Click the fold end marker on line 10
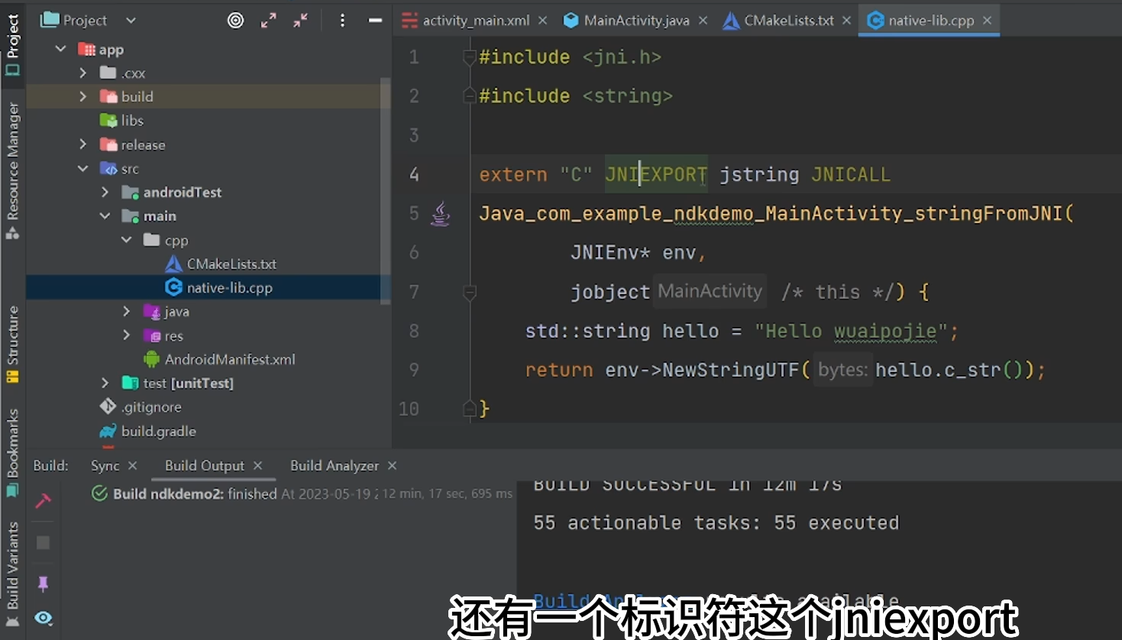The image size is (1122, 640). coord(470,409)
